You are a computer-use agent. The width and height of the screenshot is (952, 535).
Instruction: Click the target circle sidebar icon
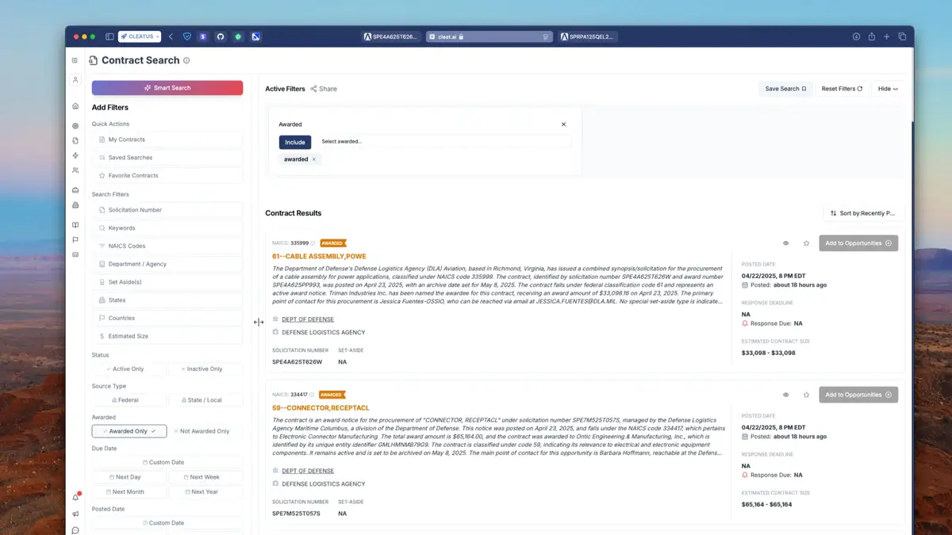[75, 126]
